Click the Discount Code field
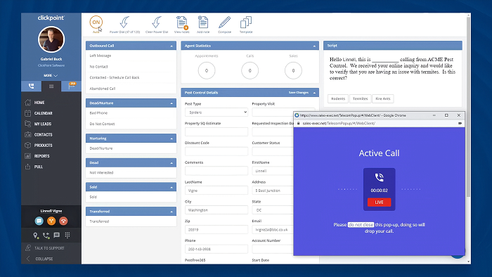492x277 pixels. point(216,151)
